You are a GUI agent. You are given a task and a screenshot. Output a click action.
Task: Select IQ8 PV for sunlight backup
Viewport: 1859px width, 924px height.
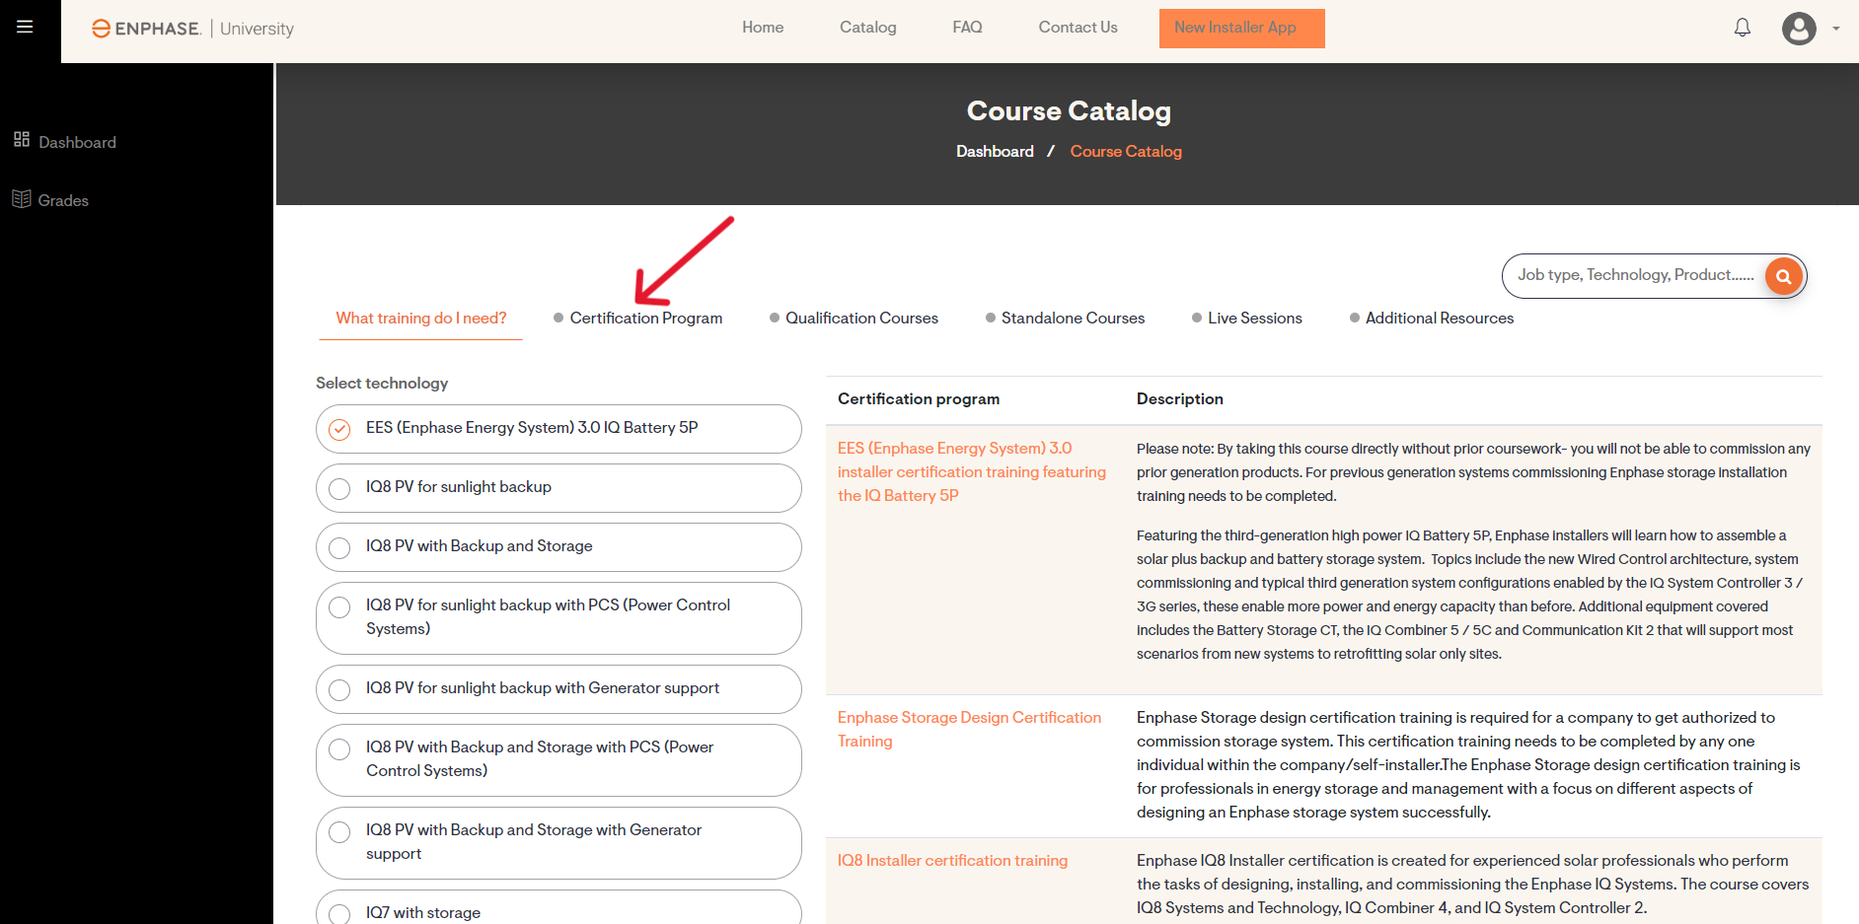558,488
